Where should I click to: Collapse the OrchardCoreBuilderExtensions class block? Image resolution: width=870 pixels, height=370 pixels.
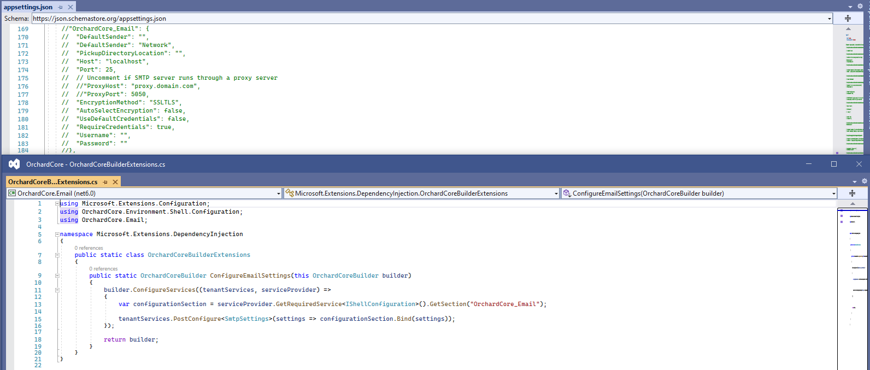tap(57, 255)
